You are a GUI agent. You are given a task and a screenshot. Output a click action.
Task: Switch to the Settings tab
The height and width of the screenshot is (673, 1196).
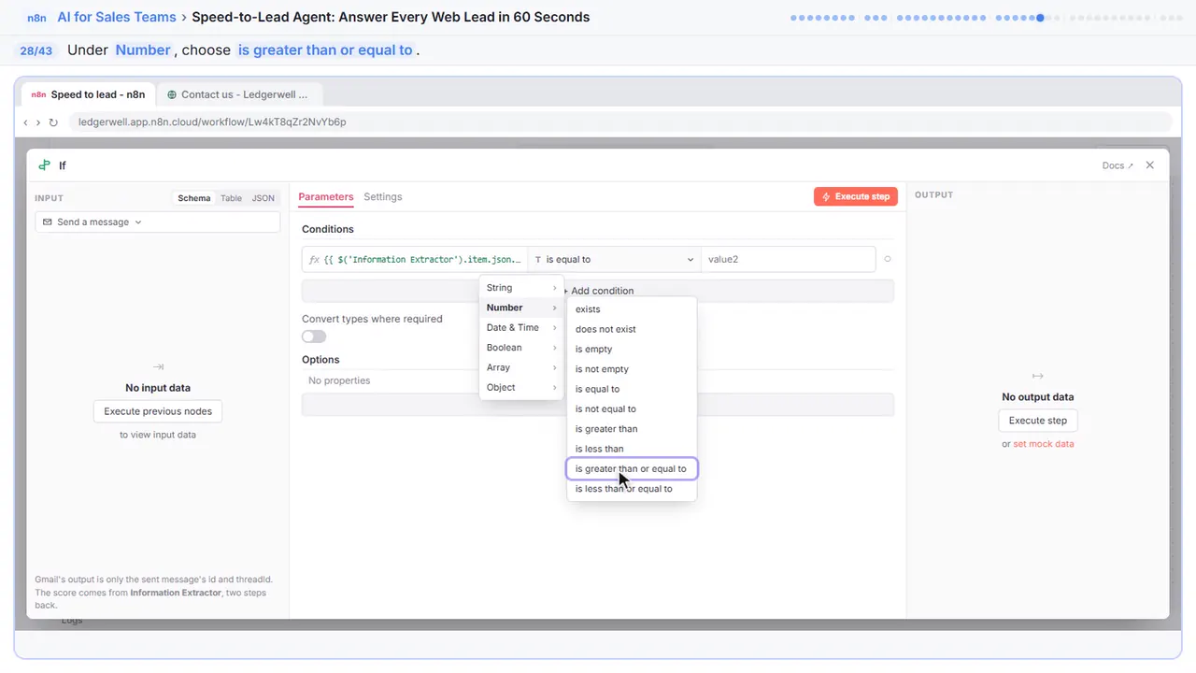(x=383, y=196)
